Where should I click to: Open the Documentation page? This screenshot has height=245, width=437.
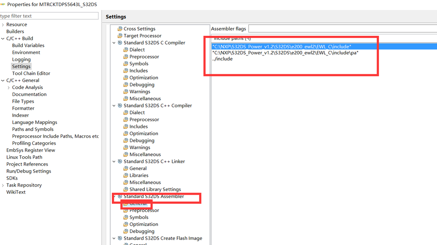pyautogui.click(x=29, y=94)
